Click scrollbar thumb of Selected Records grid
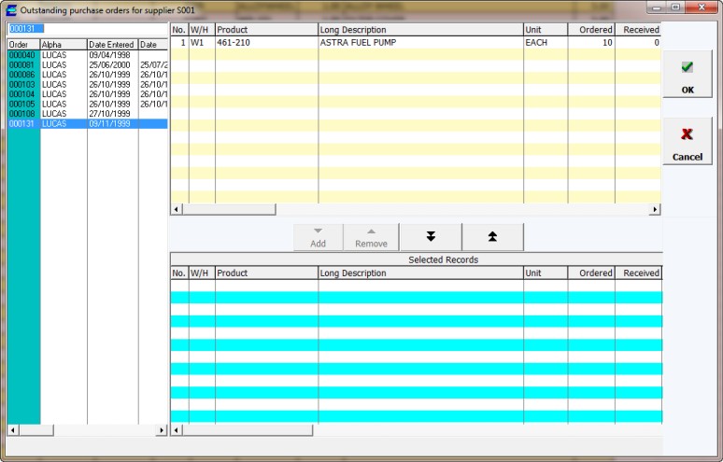Image resolution: width=723 pixels, height=462 pixels. coord(248,430)
